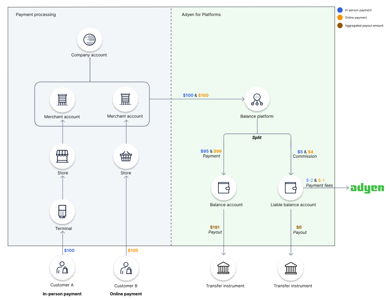Image resolution: width=391 pixels, height=300 pixels.
Task: Click the storefront Store icon
Action: (x=62, y=156)
